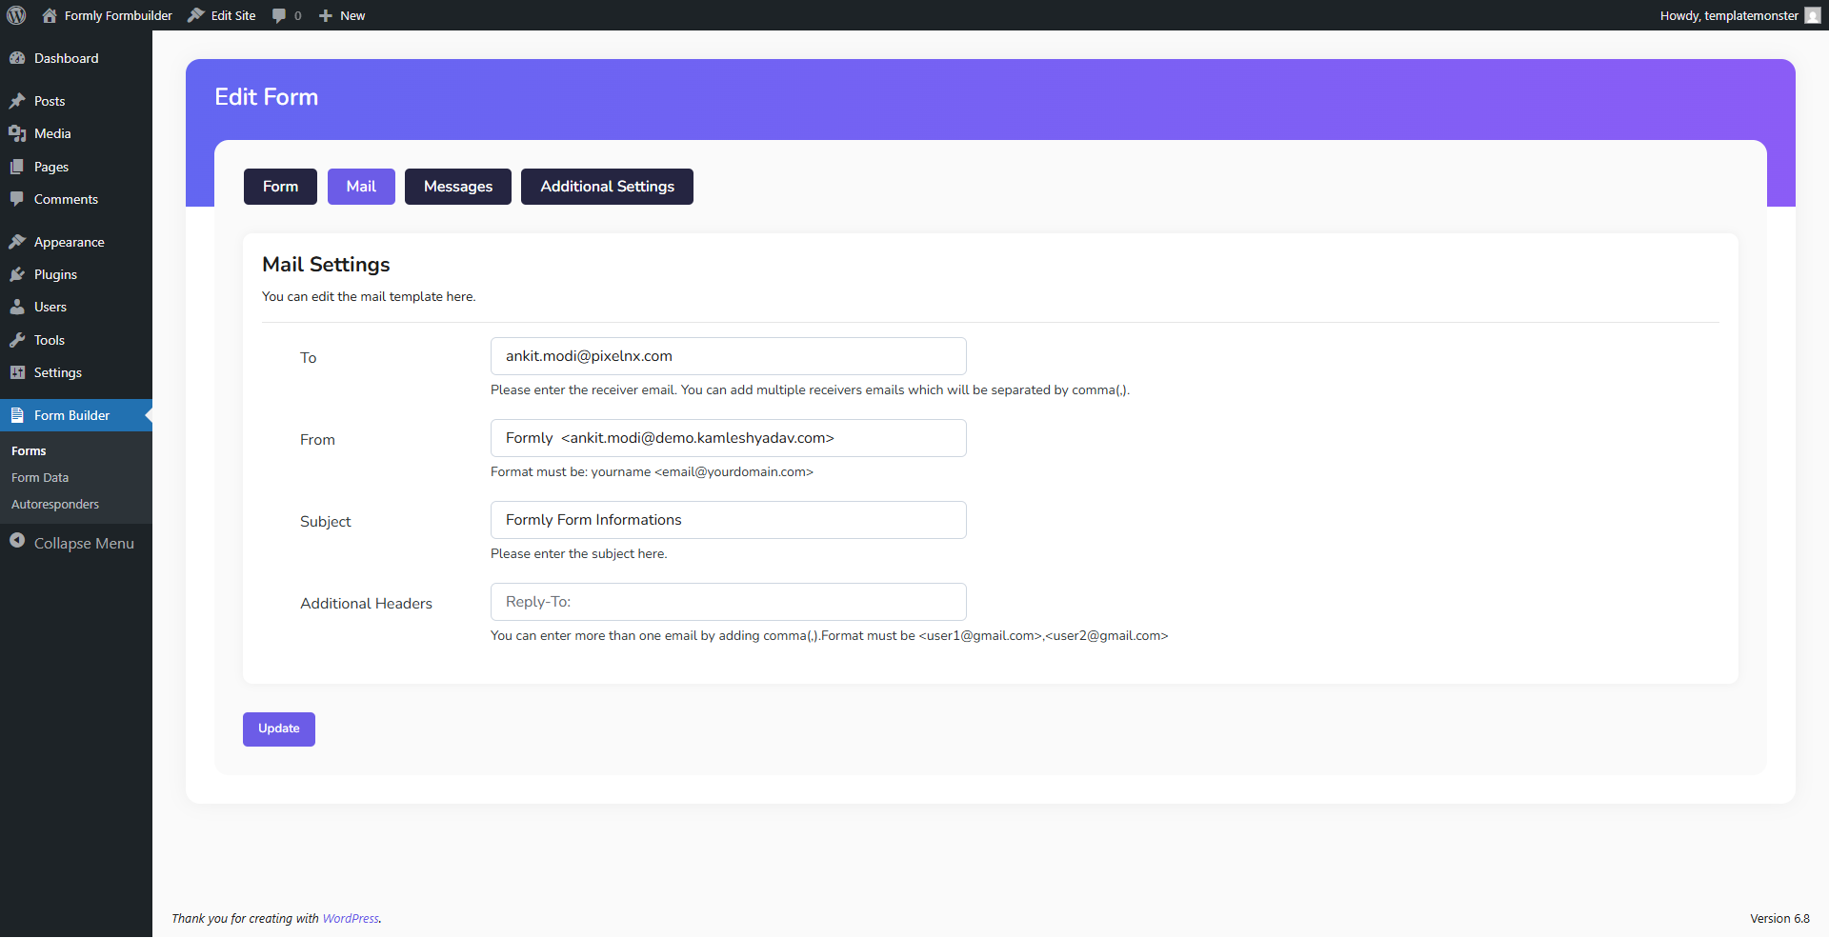Click the Edit Site brush icon
This screenshot has width=1829, height=938.
(x=196, y=15)
